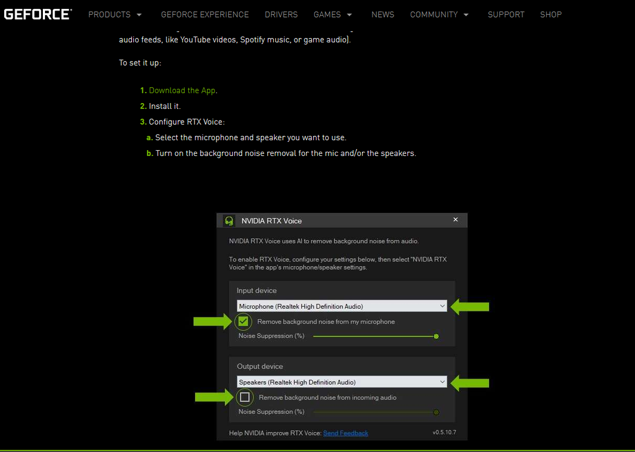Expand the Community dropdown menu
The image size is (635, 452).
[x=439, y=15]
